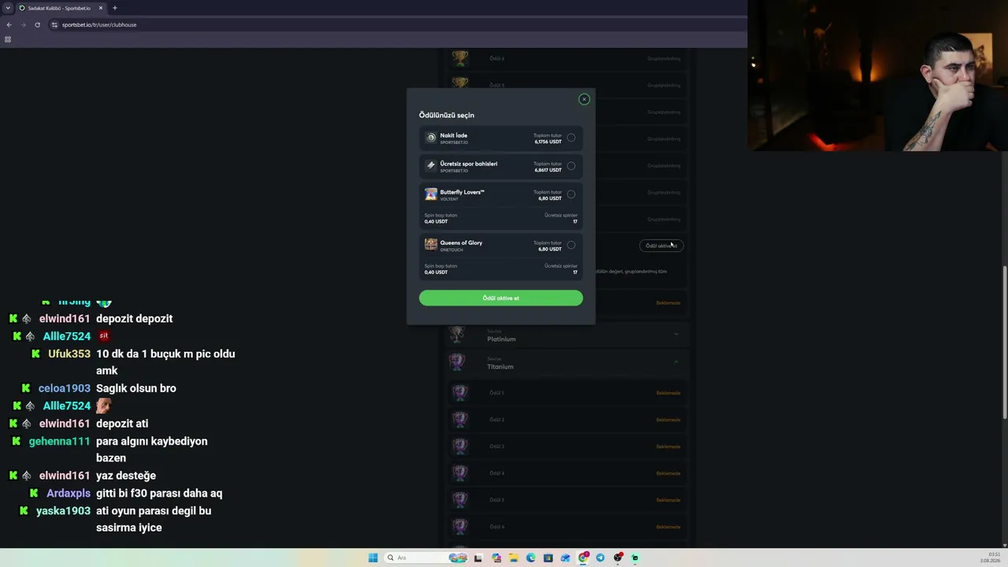
Task: Click the browser back arrow
Action: pyautogui.click(x=9, y=24)
